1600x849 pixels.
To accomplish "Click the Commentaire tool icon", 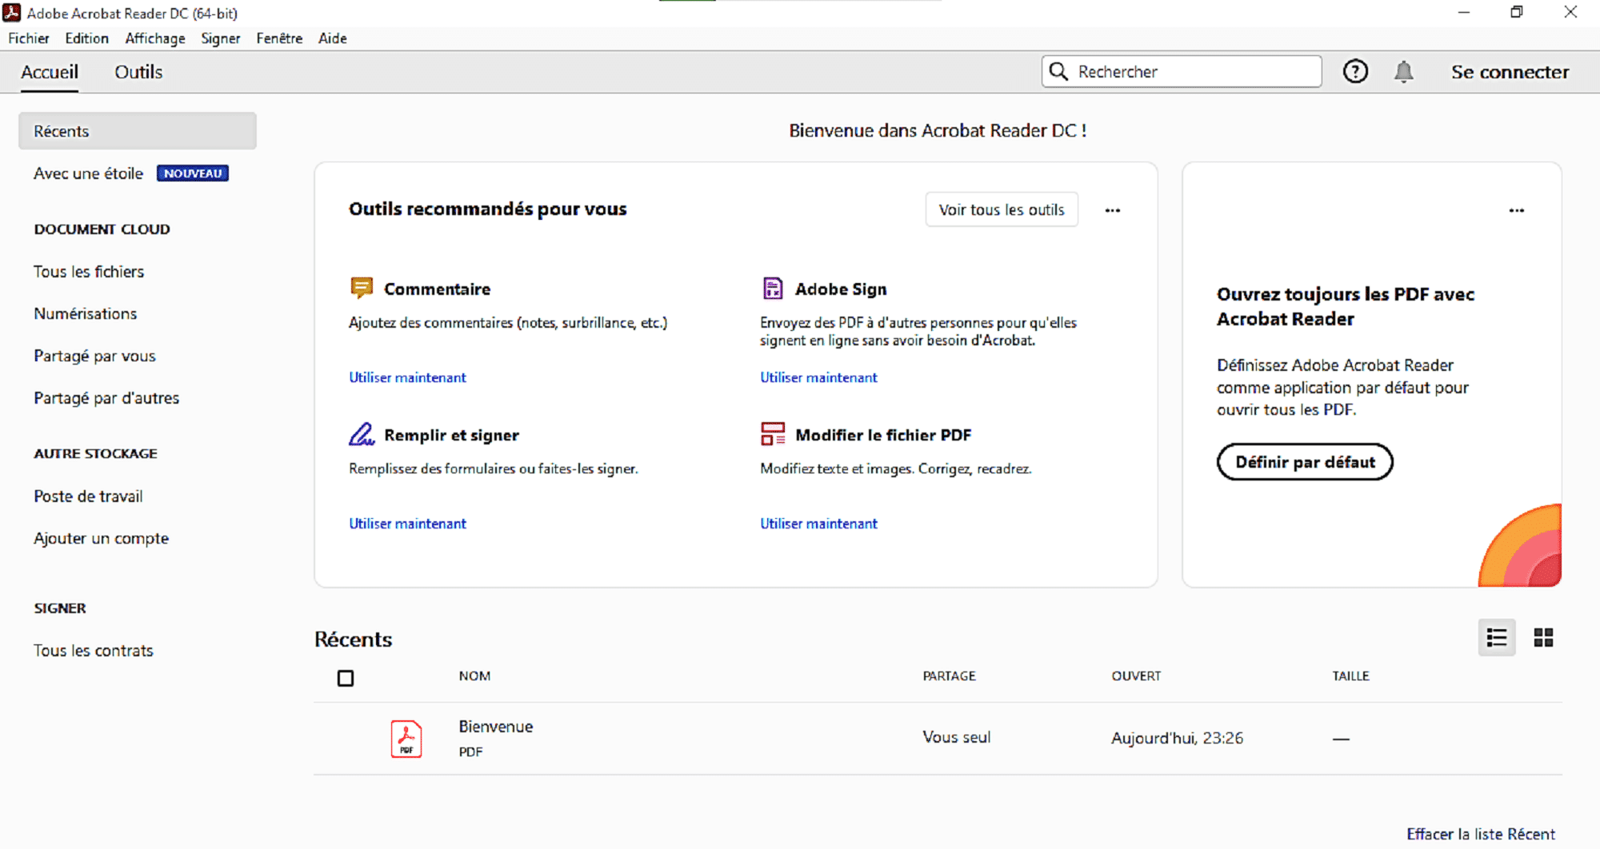I will pos(362,288).
